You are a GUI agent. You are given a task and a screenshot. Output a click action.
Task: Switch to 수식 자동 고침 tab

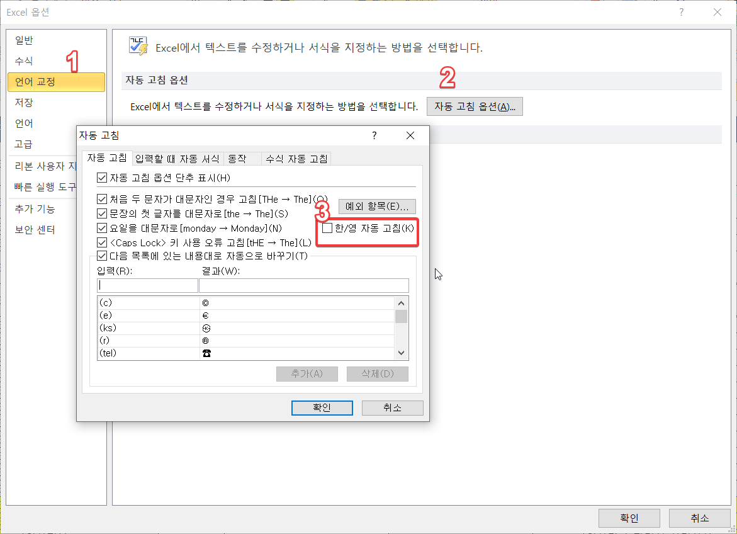296,159
